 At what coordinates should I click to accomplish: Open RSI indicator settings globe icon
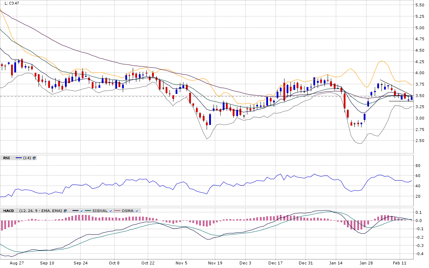pyautogui.click(x=34, y=158)
